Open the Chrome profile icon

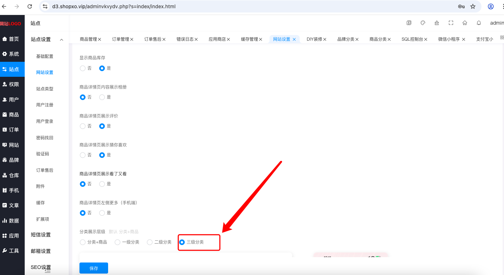click(x=491, y=6)
